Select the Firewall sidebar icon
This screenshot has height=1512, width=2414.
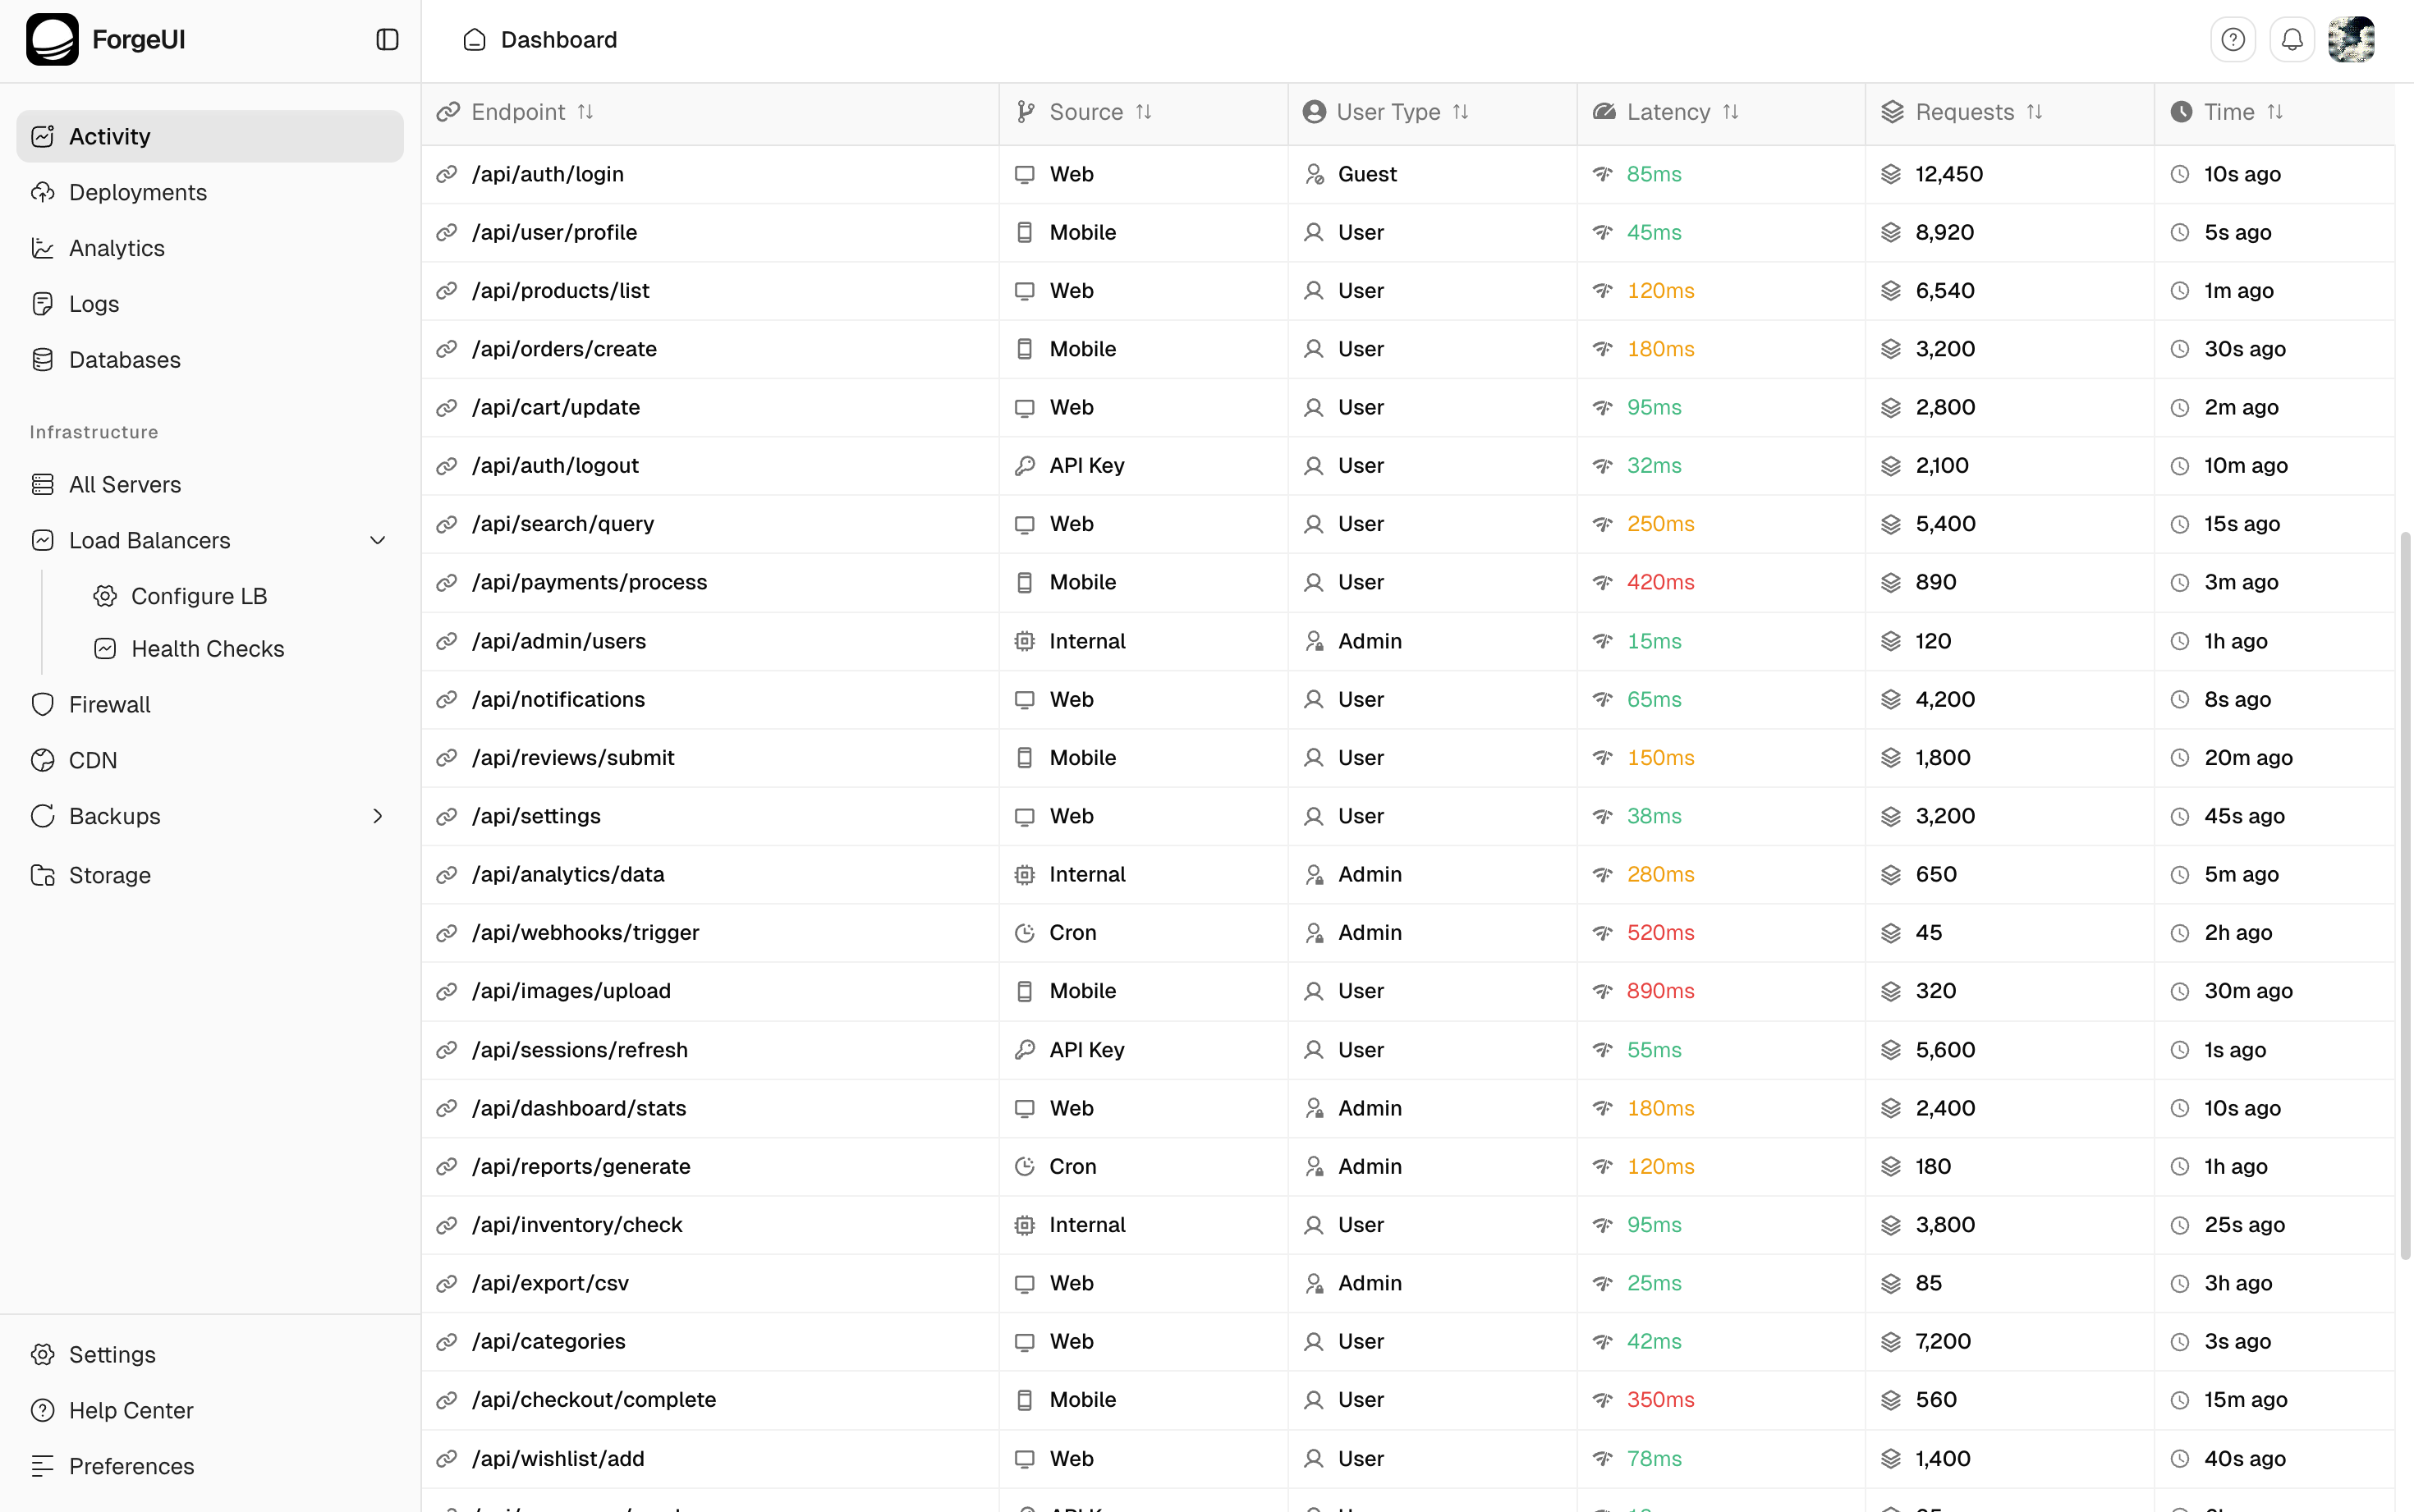pos(43,703)
